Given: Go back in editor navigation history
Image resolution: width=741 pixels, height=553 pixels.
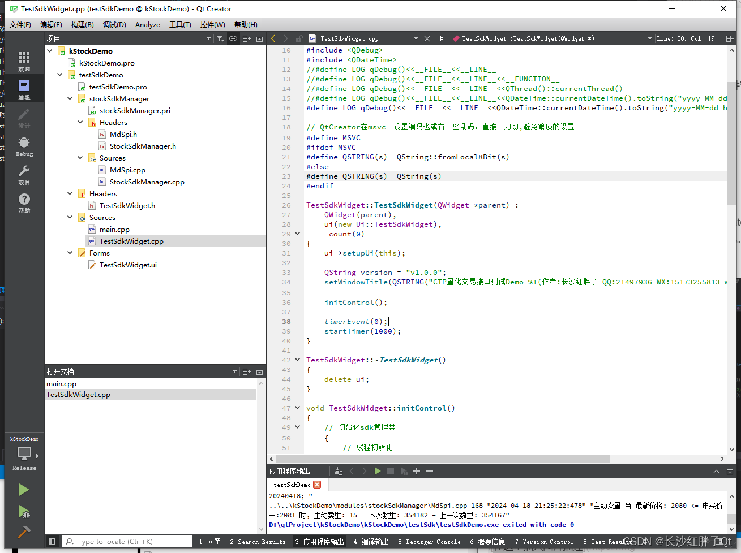Looking at the screenshot, I should (273, 38).
